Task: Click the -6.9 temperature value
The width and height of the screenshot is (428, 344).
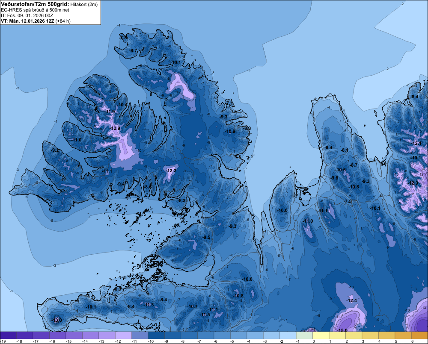Action: pyautogui.click(x=118, y=289)
